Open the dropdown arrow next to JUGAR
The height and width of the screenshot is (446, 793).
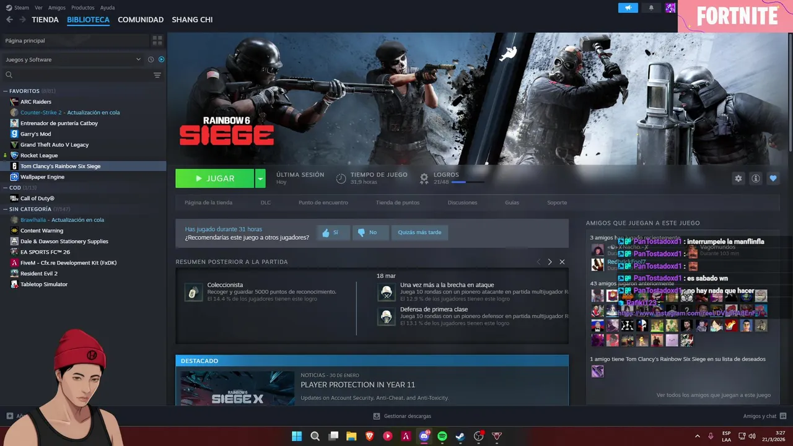coord(260,178)
